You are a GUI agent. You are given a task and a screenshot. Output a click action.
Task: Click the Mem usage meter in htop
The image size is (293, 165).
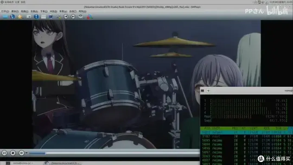tap(246, 117)
